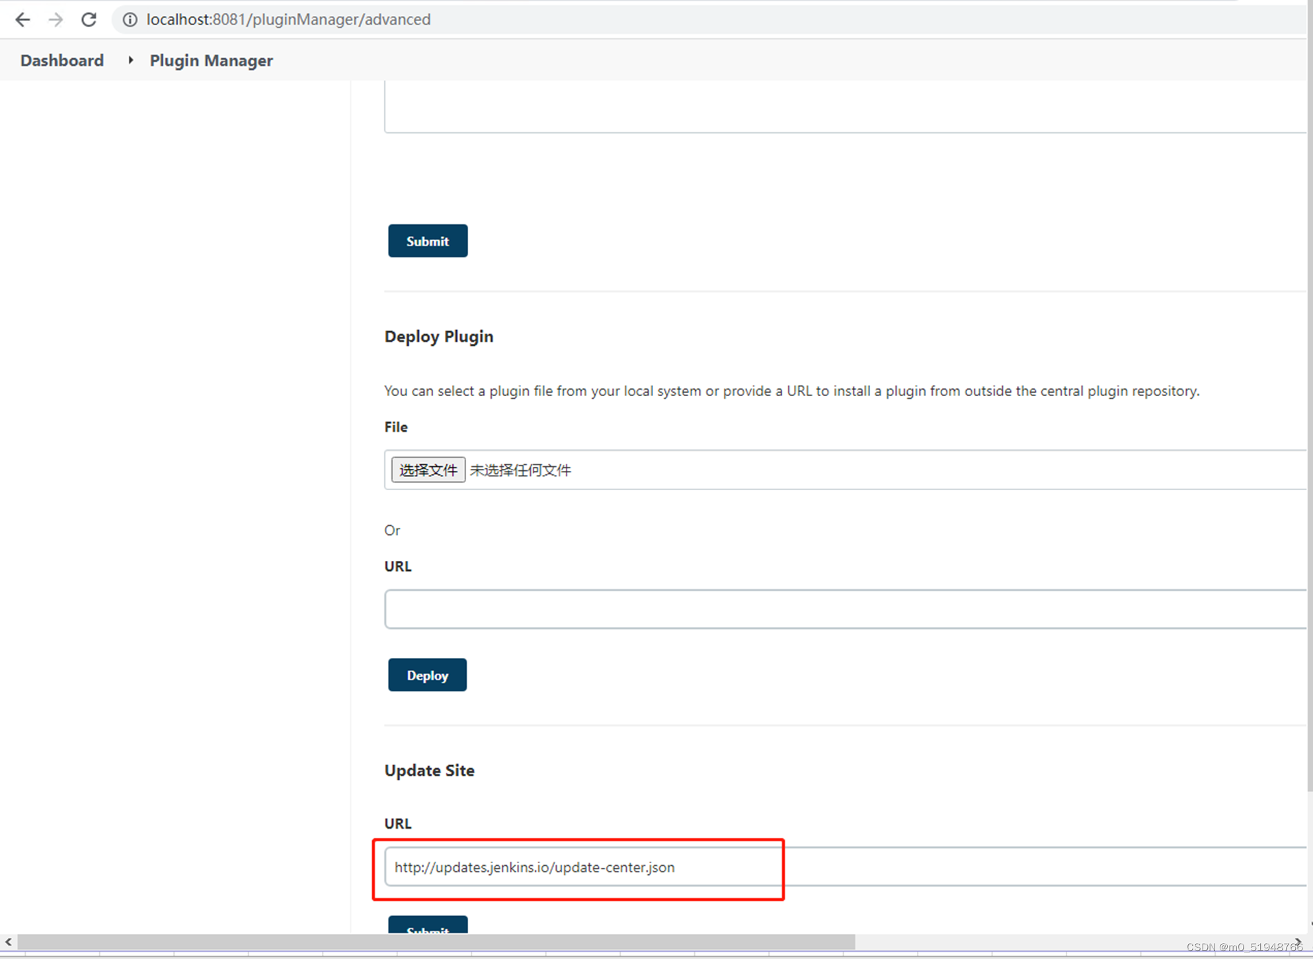Click the Deploy button
The width and height of the screenshot is (1313, 959).
[x=427, y=675]
